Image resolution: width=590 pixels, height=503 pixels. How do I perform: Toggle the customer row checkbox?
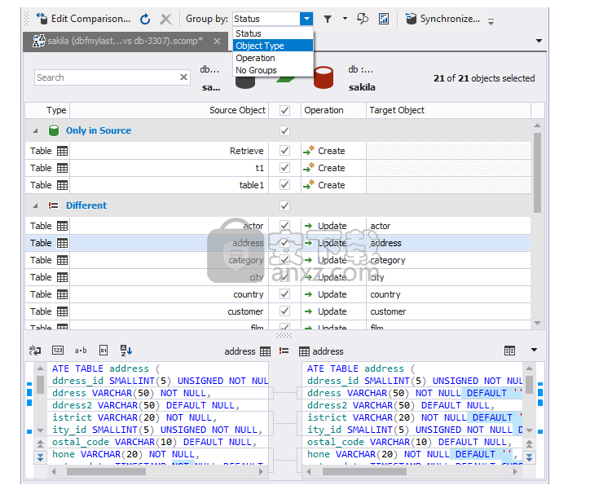coord(285,311)
